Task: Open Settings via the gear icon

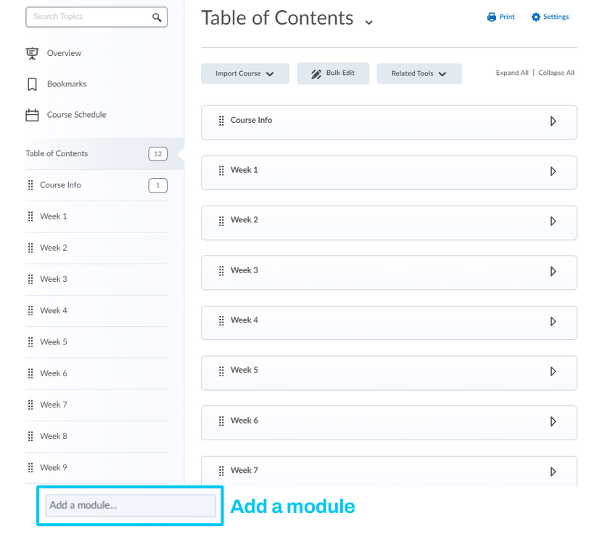Action: 536,17
